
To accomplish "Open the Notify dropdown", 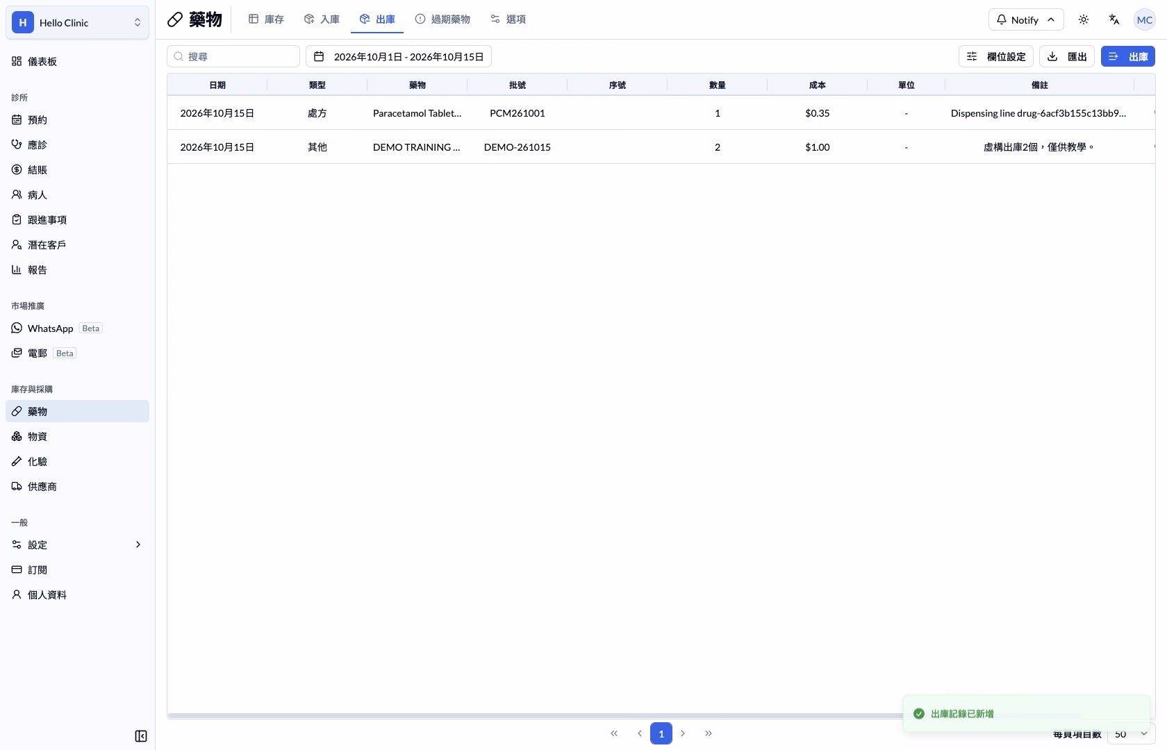I will (1026, 19).
